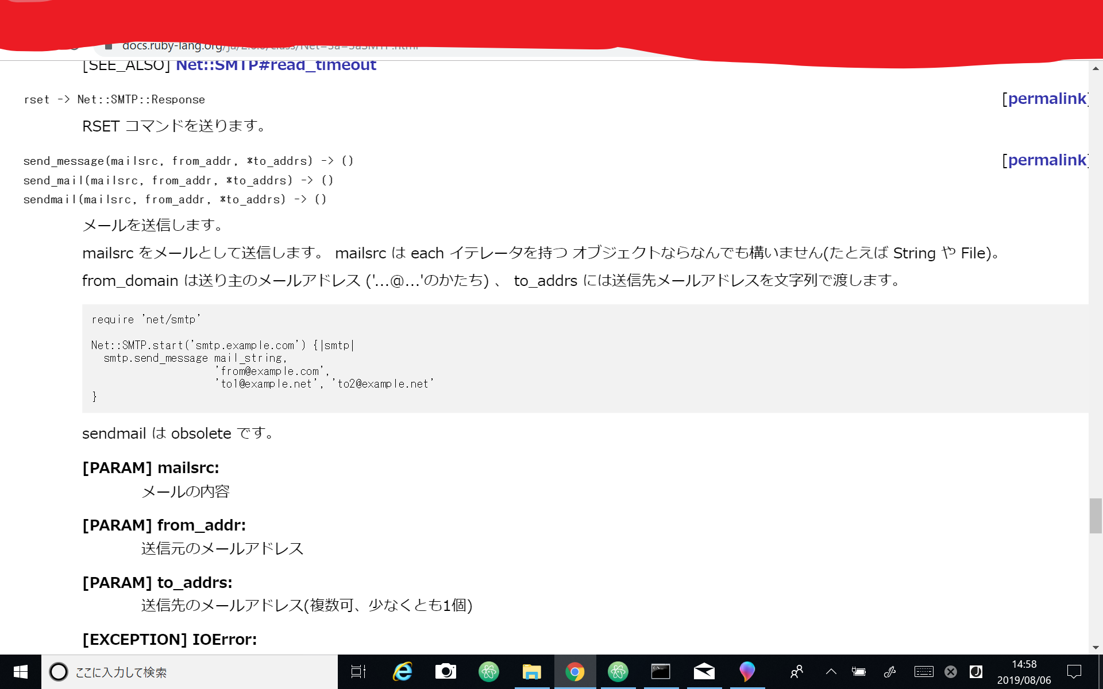This screenshot has width=1103, height=689.
Task: Open the Command Prompt from the taskbar
Action: point(661,671)
